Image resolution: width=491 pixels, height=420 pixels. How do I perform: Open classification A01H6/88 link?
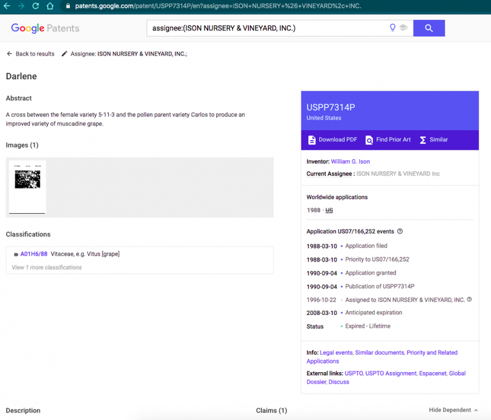point(34,254)
